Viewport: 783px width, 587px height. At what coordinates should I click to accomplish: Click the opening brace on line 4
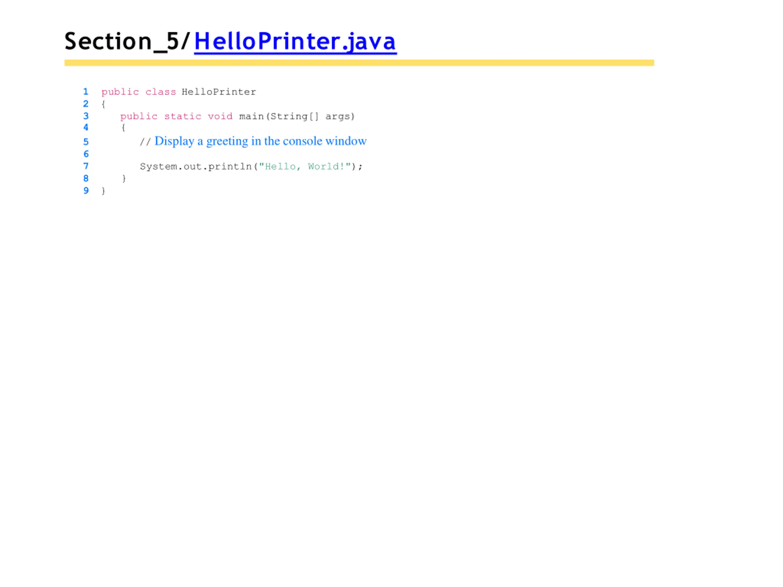click(x=123, y=128)
